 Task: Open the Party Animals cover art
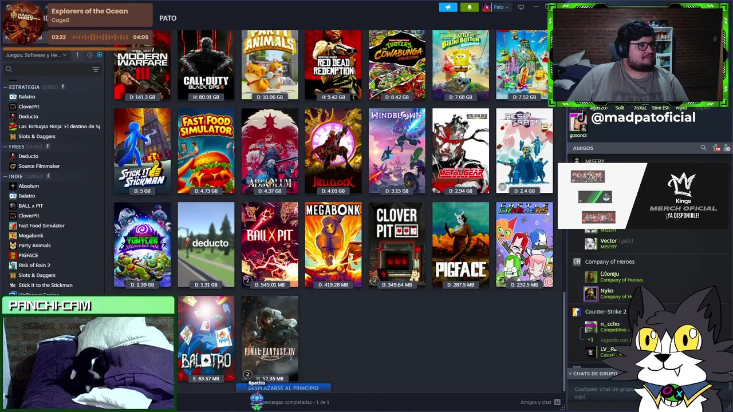(270, 65)
